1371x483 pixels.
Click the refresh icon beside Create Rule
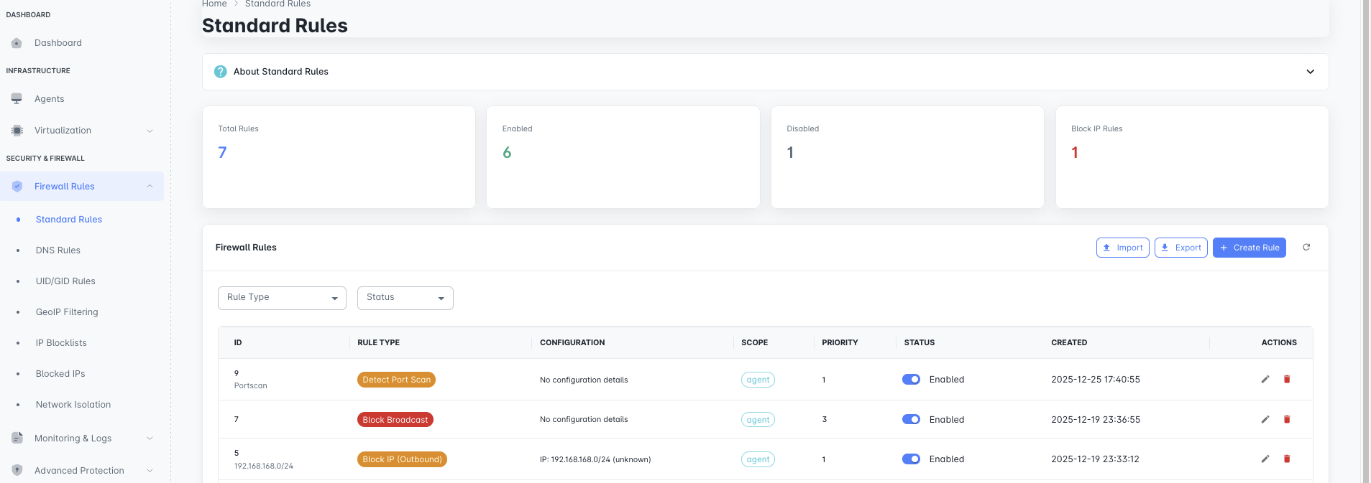click(1306, 248)
